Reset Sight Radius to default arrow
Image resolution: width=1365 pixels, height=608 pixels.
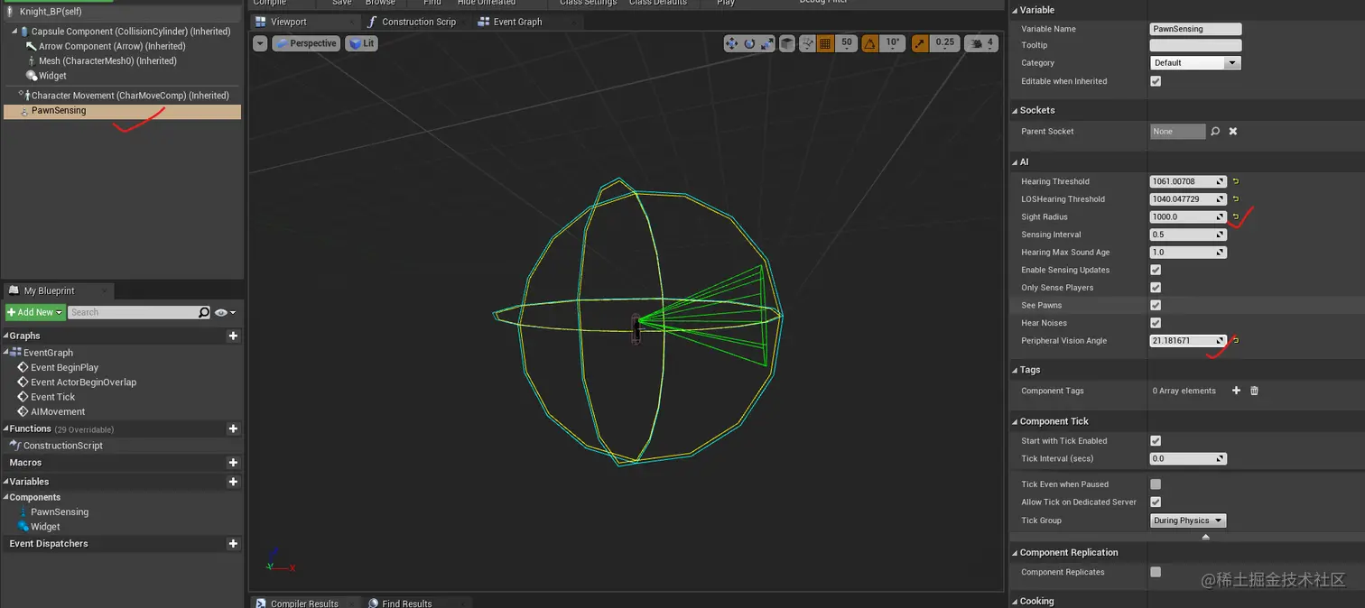point(1236,216)
